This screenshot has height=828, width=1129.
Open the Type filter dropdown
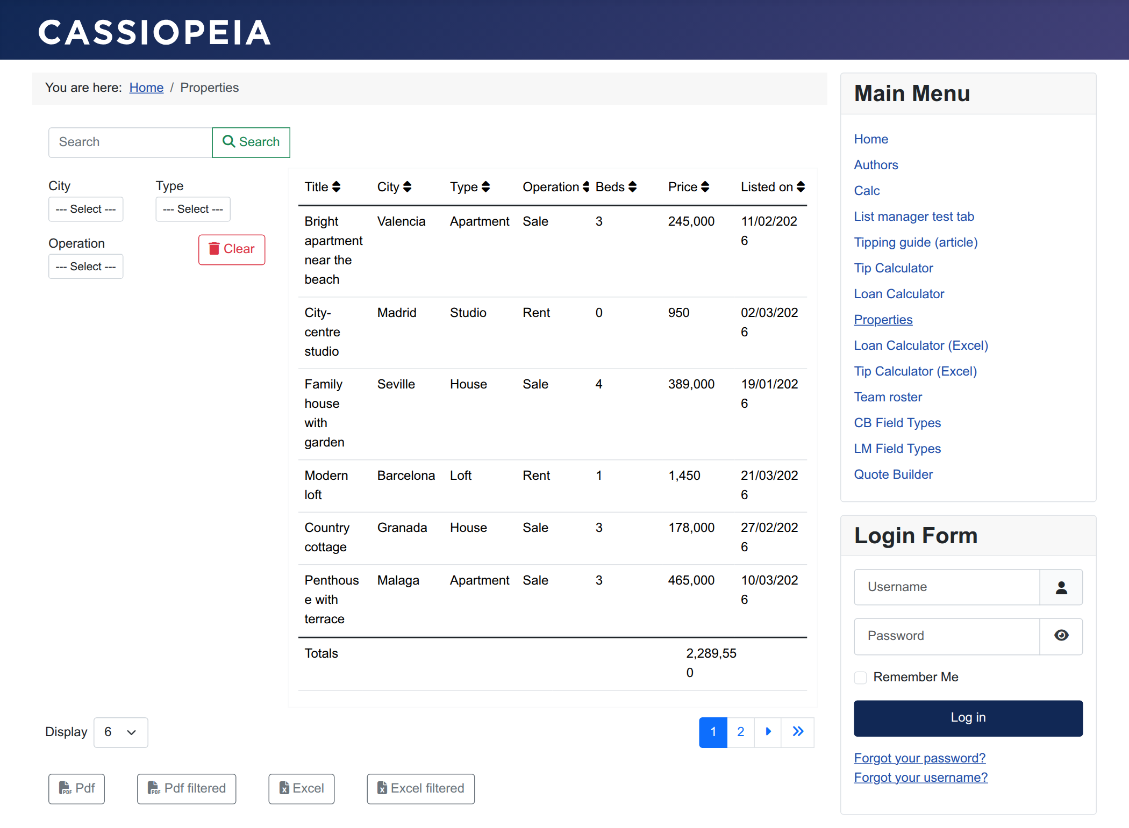193,209
